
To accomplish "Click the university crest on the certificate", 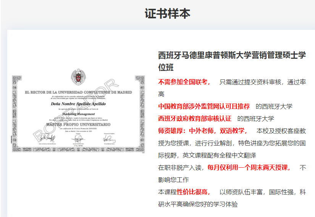I will point(78,77).
